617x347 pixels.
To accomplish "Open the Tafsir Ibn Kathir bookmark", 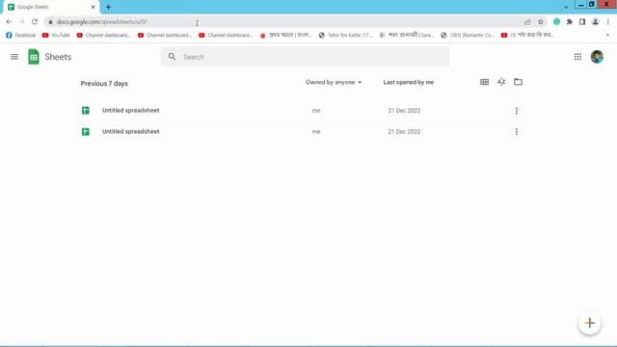I will pos(345,35).
